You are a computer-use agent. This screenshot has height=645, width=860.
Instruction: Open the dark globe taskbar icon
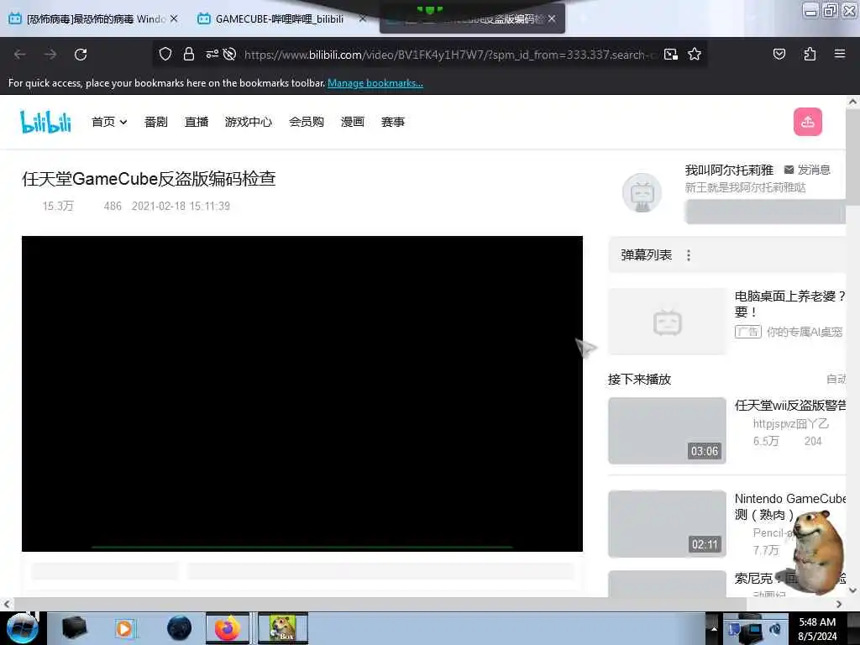(x=180, y=628)
